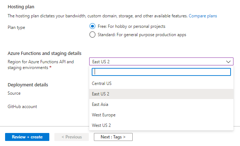Click the GitHub account field label

click(22, 107)
